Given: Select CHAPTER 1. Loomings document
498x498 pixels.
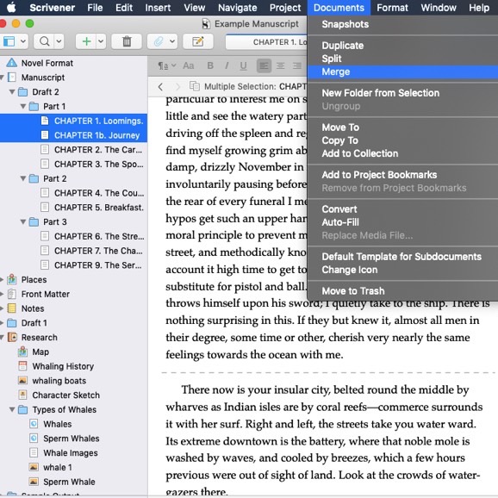Looking at the screenshot, I should click(x=73, y=121).
